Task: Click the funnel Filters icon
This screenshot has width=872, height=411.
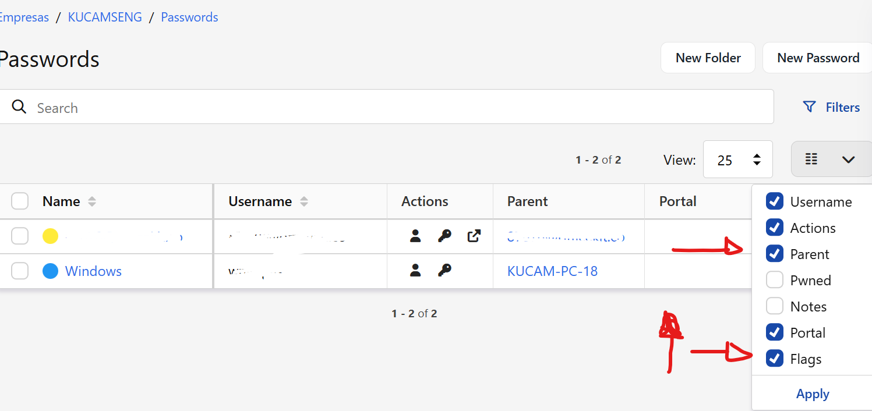Action: pyautogui.click(x=809, y=107)
